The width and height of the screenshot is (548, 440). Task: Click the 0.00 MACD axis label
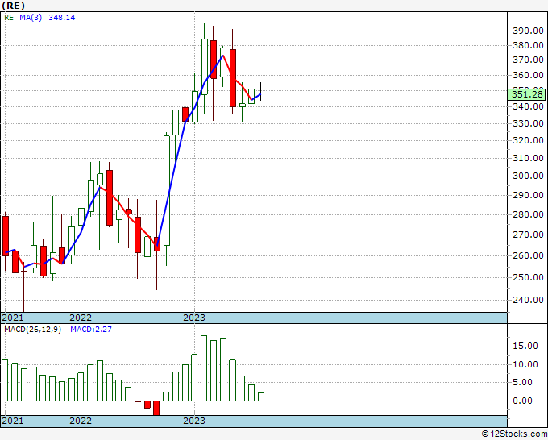(x=522, y=401)
